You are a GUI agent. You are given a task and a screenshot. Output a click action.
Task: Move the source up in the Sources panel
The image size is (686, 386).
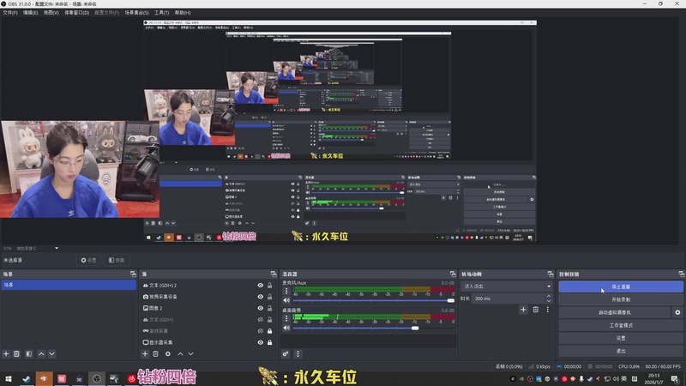180,353
